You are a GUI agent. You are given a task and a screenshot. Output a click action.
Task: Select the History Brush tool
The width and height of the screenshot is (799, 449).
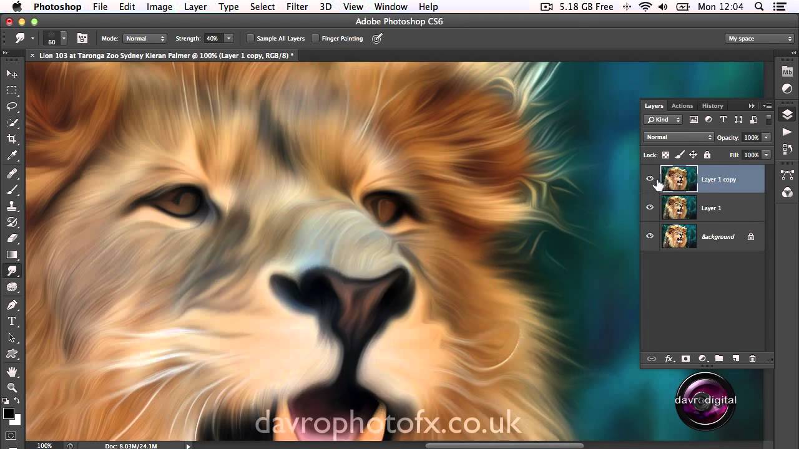click(x=12, y=222)
